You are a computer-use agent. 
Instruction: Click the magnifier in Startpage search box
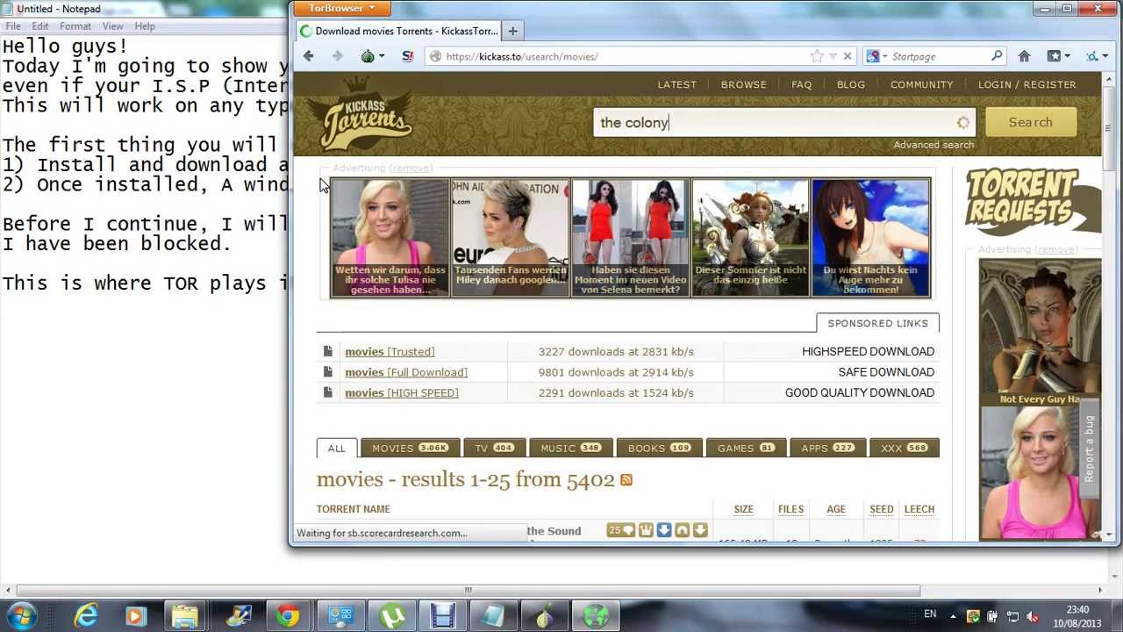pyautogui.click(x=997, y=56)
